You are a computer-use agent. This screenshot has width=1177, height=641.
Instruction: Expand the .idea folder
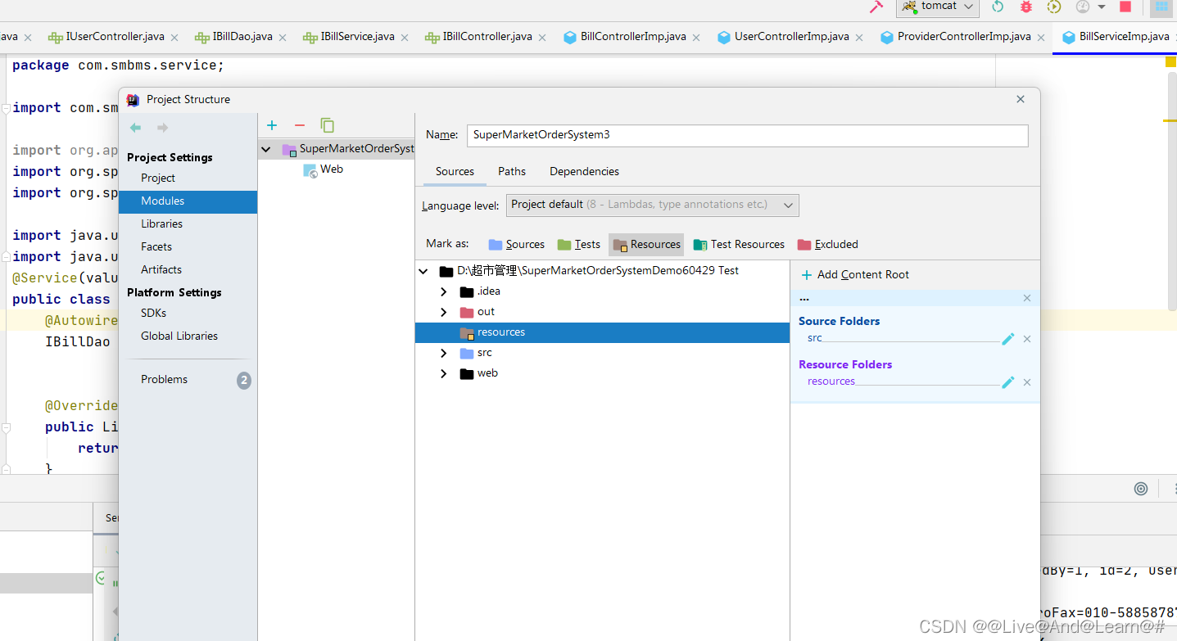point(444,291)
